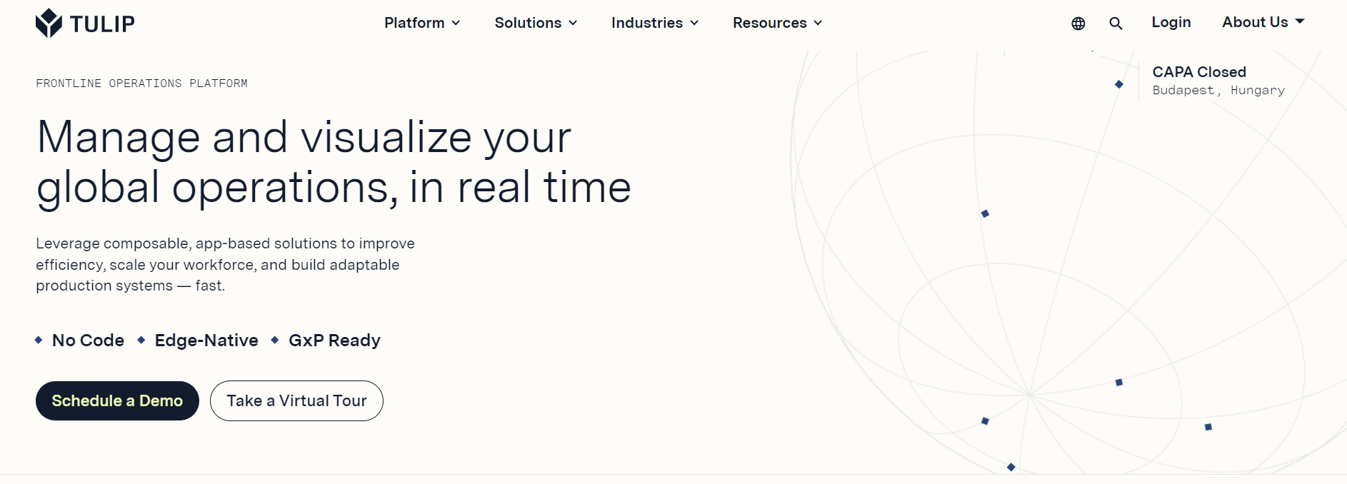Click the GxP Ready feature label
1347x484 pixels.
(334, 341)
